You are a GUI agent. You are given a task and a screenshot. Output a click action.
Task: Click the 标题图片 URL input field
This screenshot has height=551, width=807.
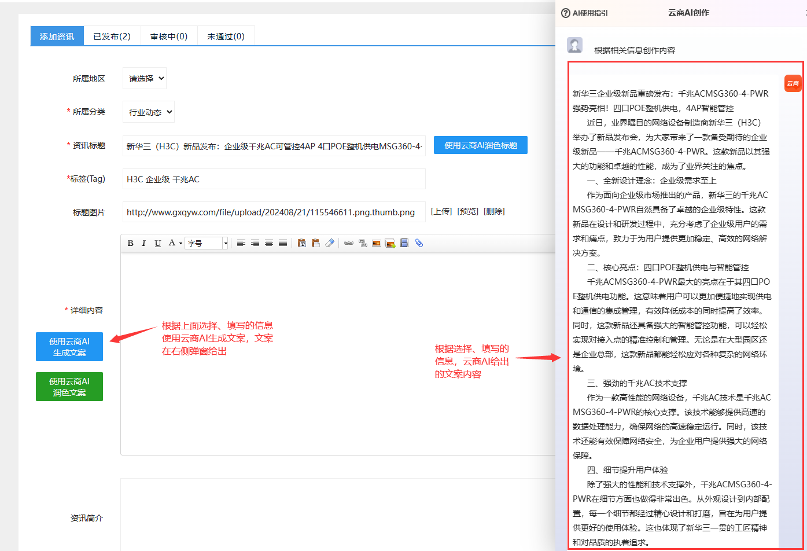point(274,212)
